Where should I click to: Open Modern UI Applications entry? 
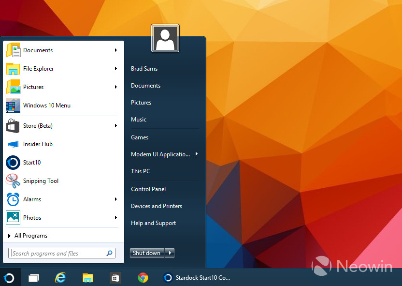(x=160, y=154)
